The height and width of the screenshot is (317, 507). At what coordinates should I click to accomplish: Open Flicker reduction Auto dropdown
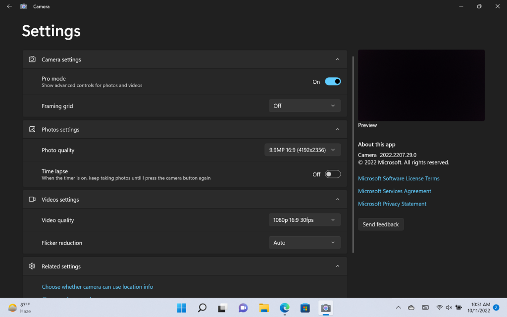(x=304, y=243)
